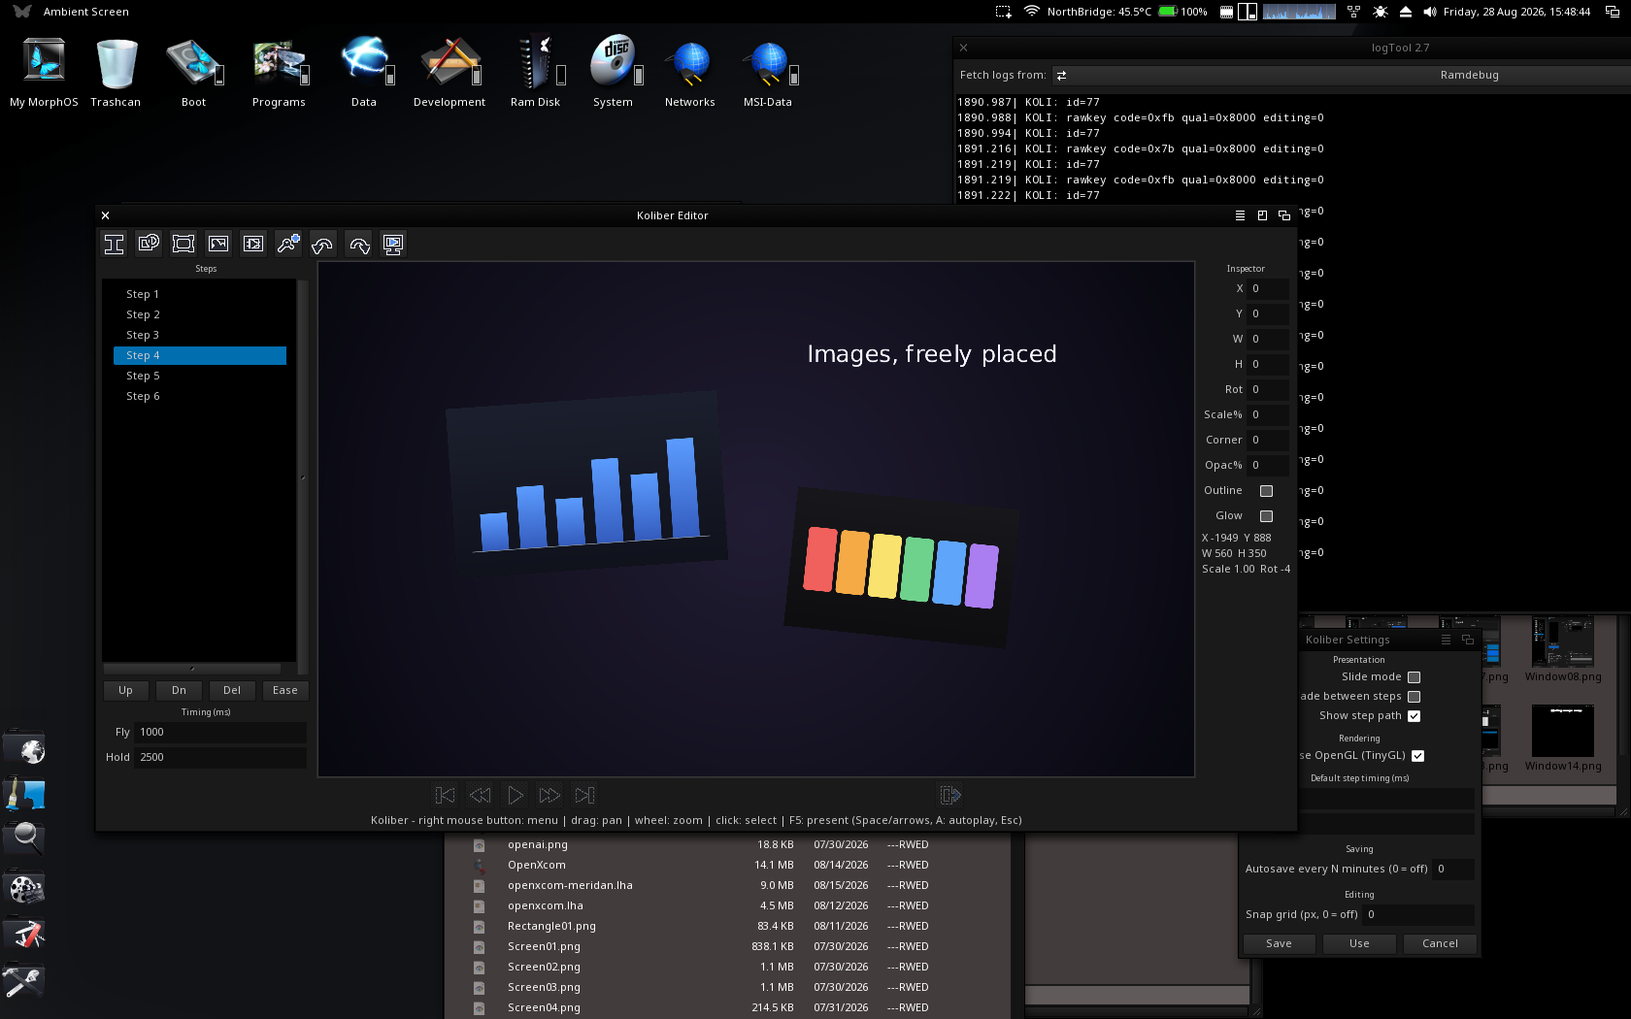Undo the last edit

point(323,245)
